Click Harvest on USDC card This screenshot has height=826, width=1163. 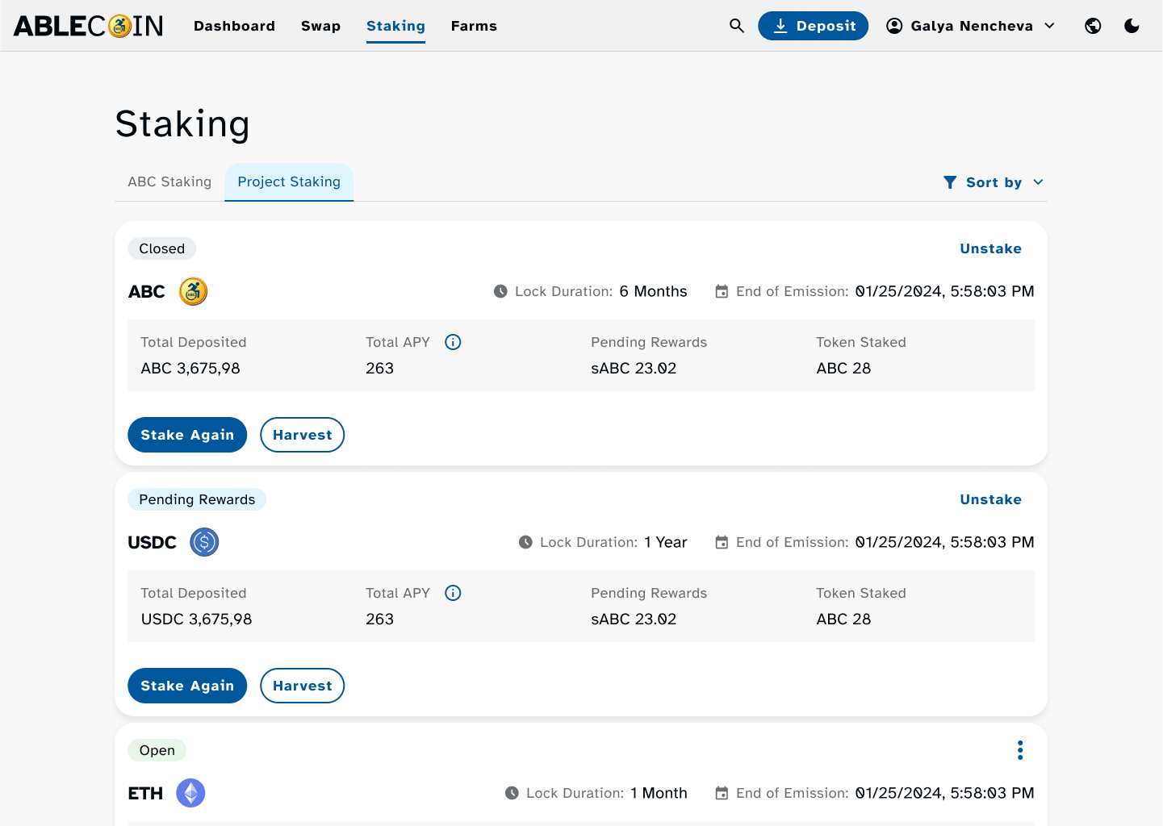click(302, 686)
